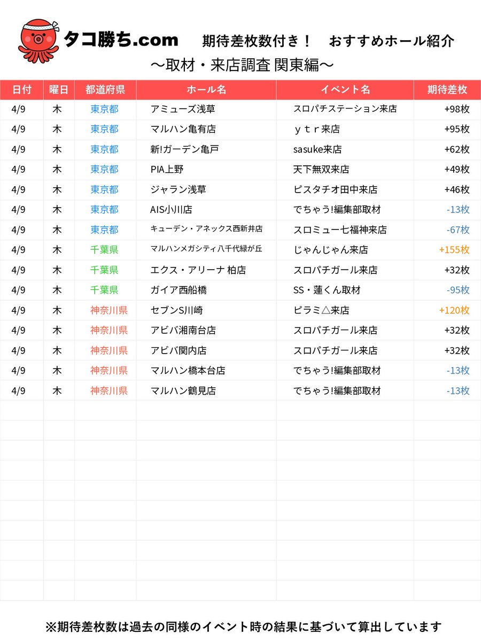Click 千葉県 in the エクス・アリーナ 柏店 row
The height and width of the screenshot is (642, 481).
click(x=105, y=270)
